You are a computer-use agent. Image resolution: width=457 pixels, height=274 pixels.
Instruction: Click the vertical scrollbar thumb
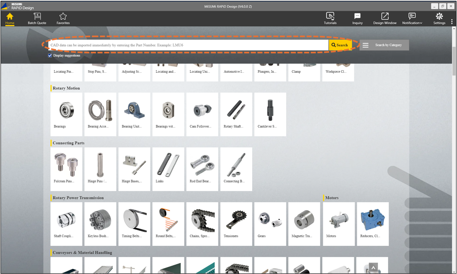pyautogui.click(x=454, y=61)
